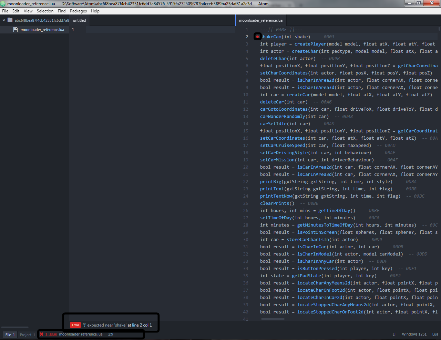Click the getPadState function name
This screenshot has height=340, width=441.
(x=306, y=276)
